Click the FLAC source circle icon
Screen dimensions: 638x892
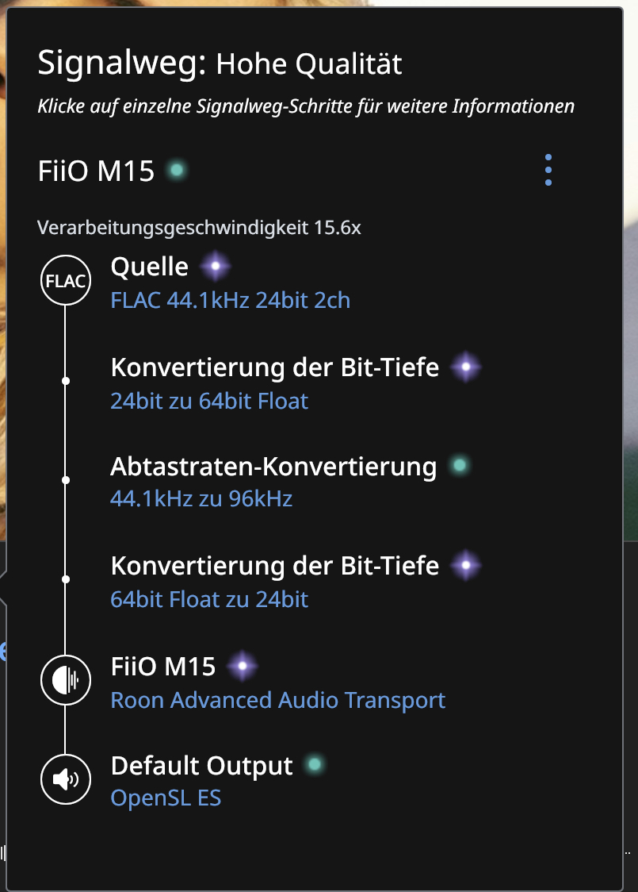tap(66, 280)
